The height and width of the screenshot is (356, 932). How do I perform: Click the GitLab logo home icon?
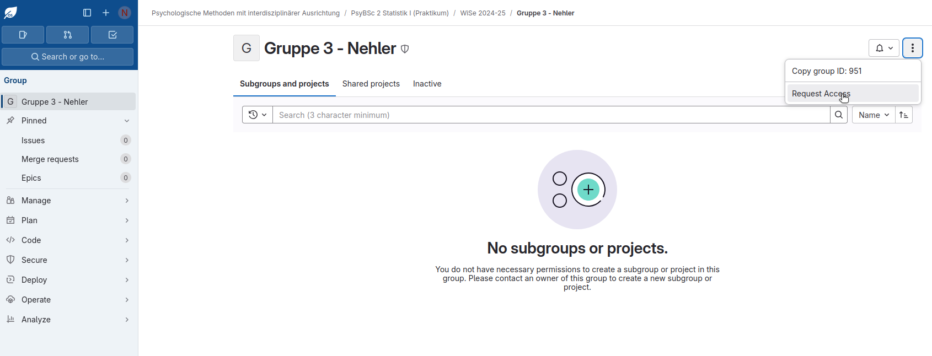pos(10,13)
